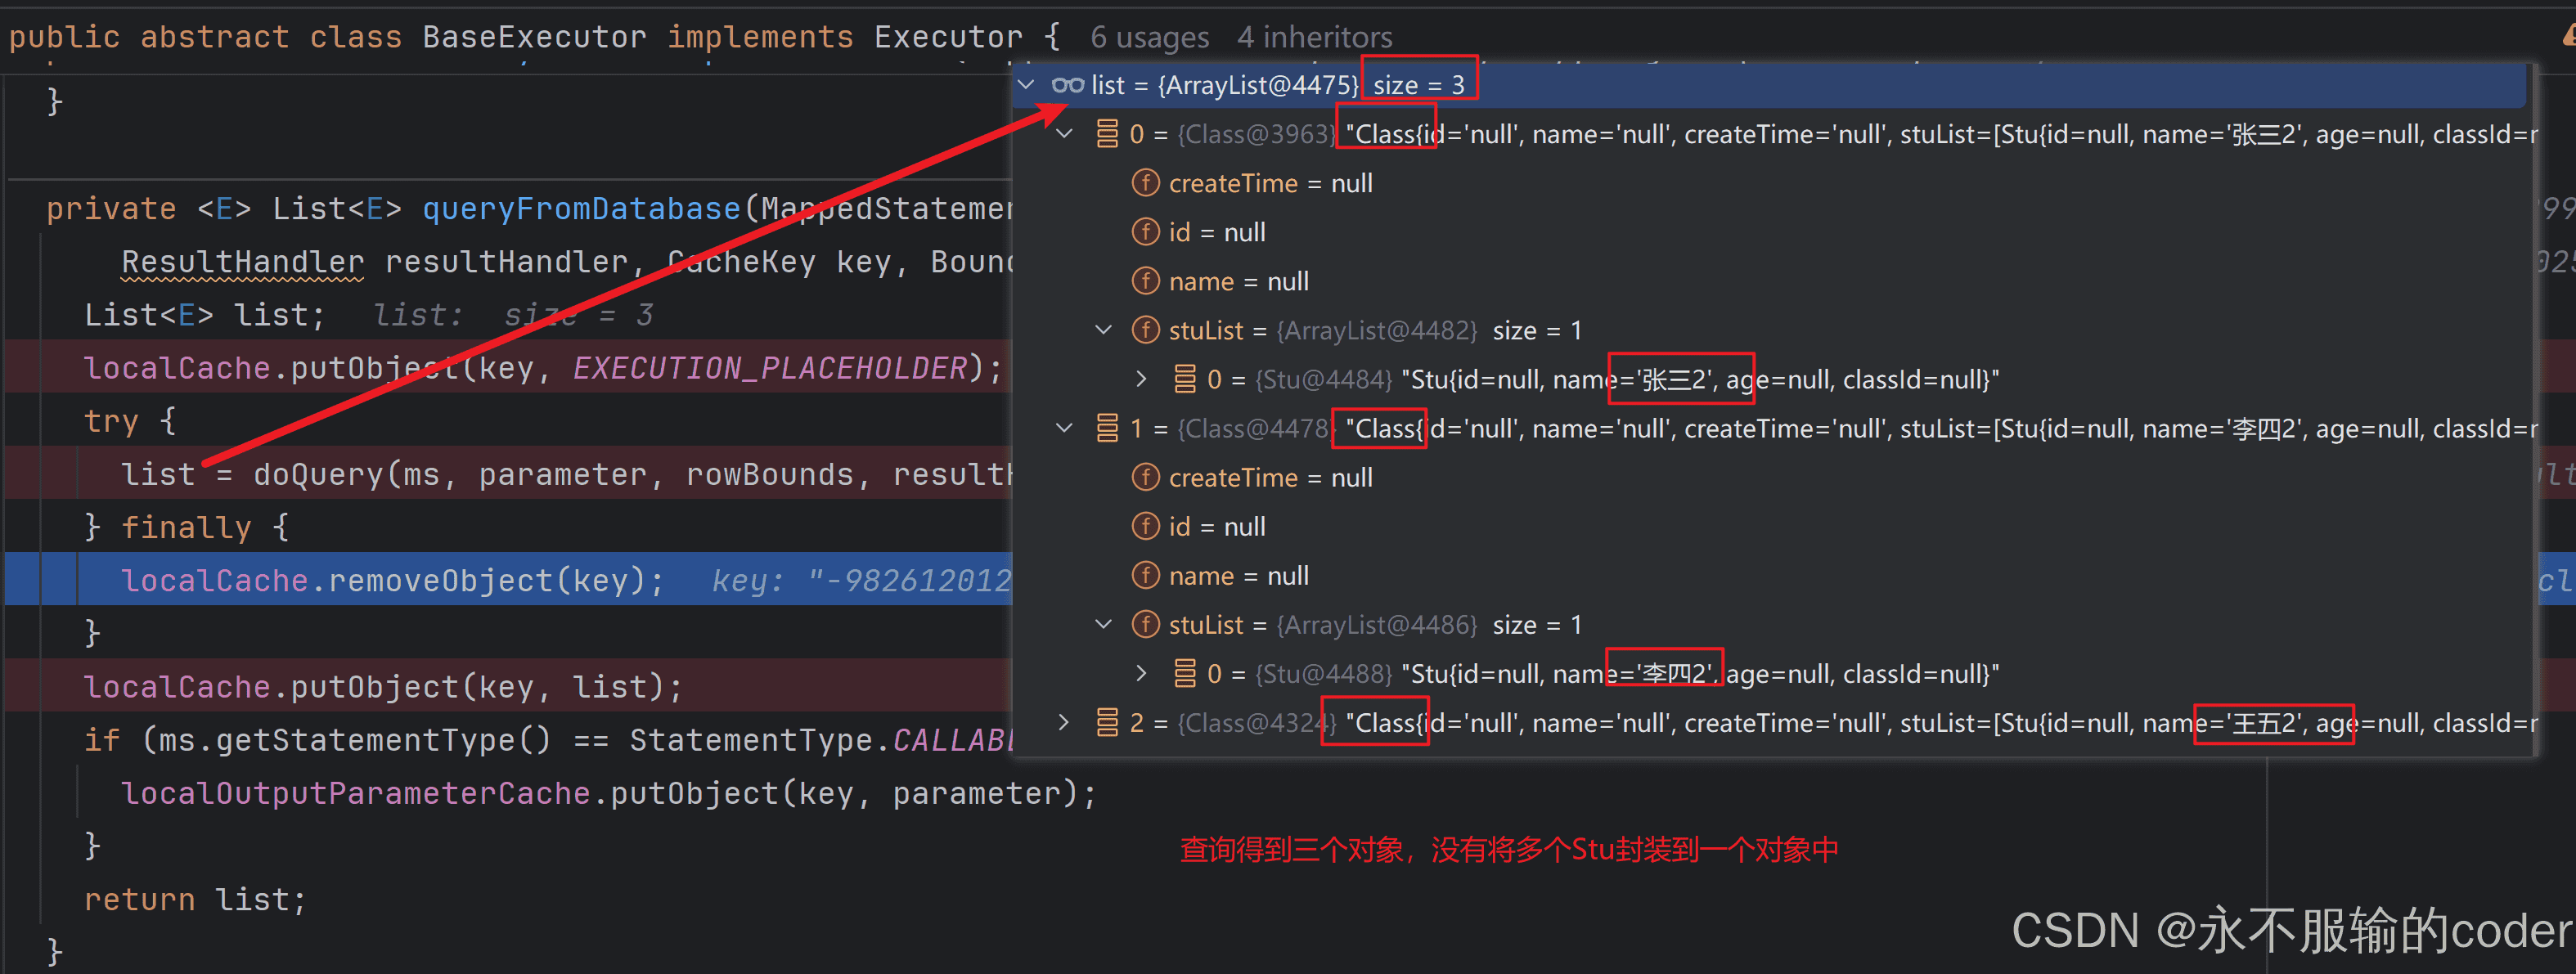This screenshot has width=2576, height=974.
Task: Click the field icon of createTime under element 1
Action: [x=1145, y=477]
